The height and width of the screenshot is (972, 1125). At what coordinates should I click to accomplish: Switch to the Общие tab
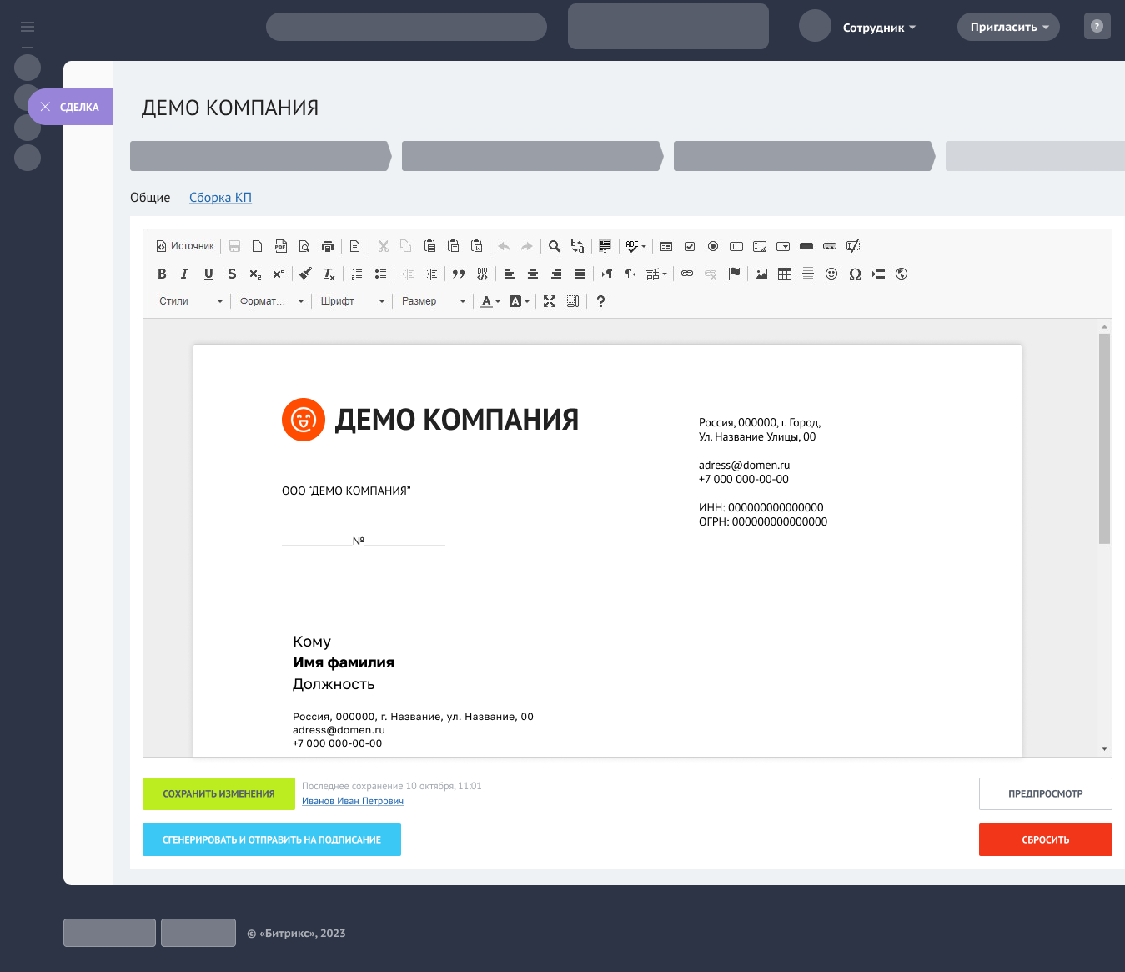pos(151,197)
